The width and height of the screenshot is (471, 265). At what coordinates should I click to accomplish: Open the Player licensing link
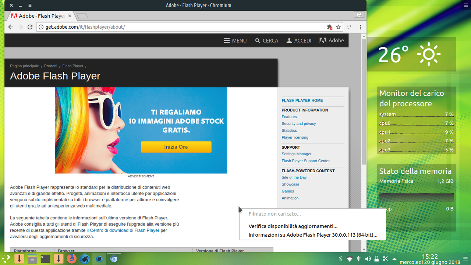[x=295, y=138]
